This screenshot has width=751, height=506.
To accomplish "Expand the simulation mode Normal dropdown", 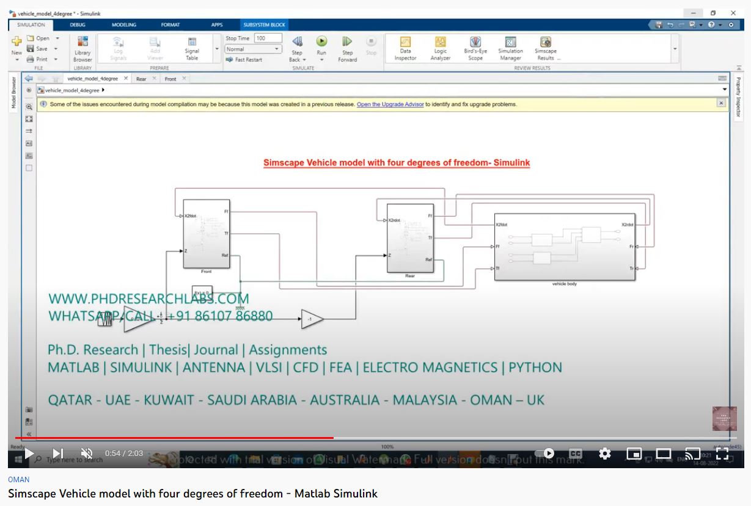I will coord(253,49).
